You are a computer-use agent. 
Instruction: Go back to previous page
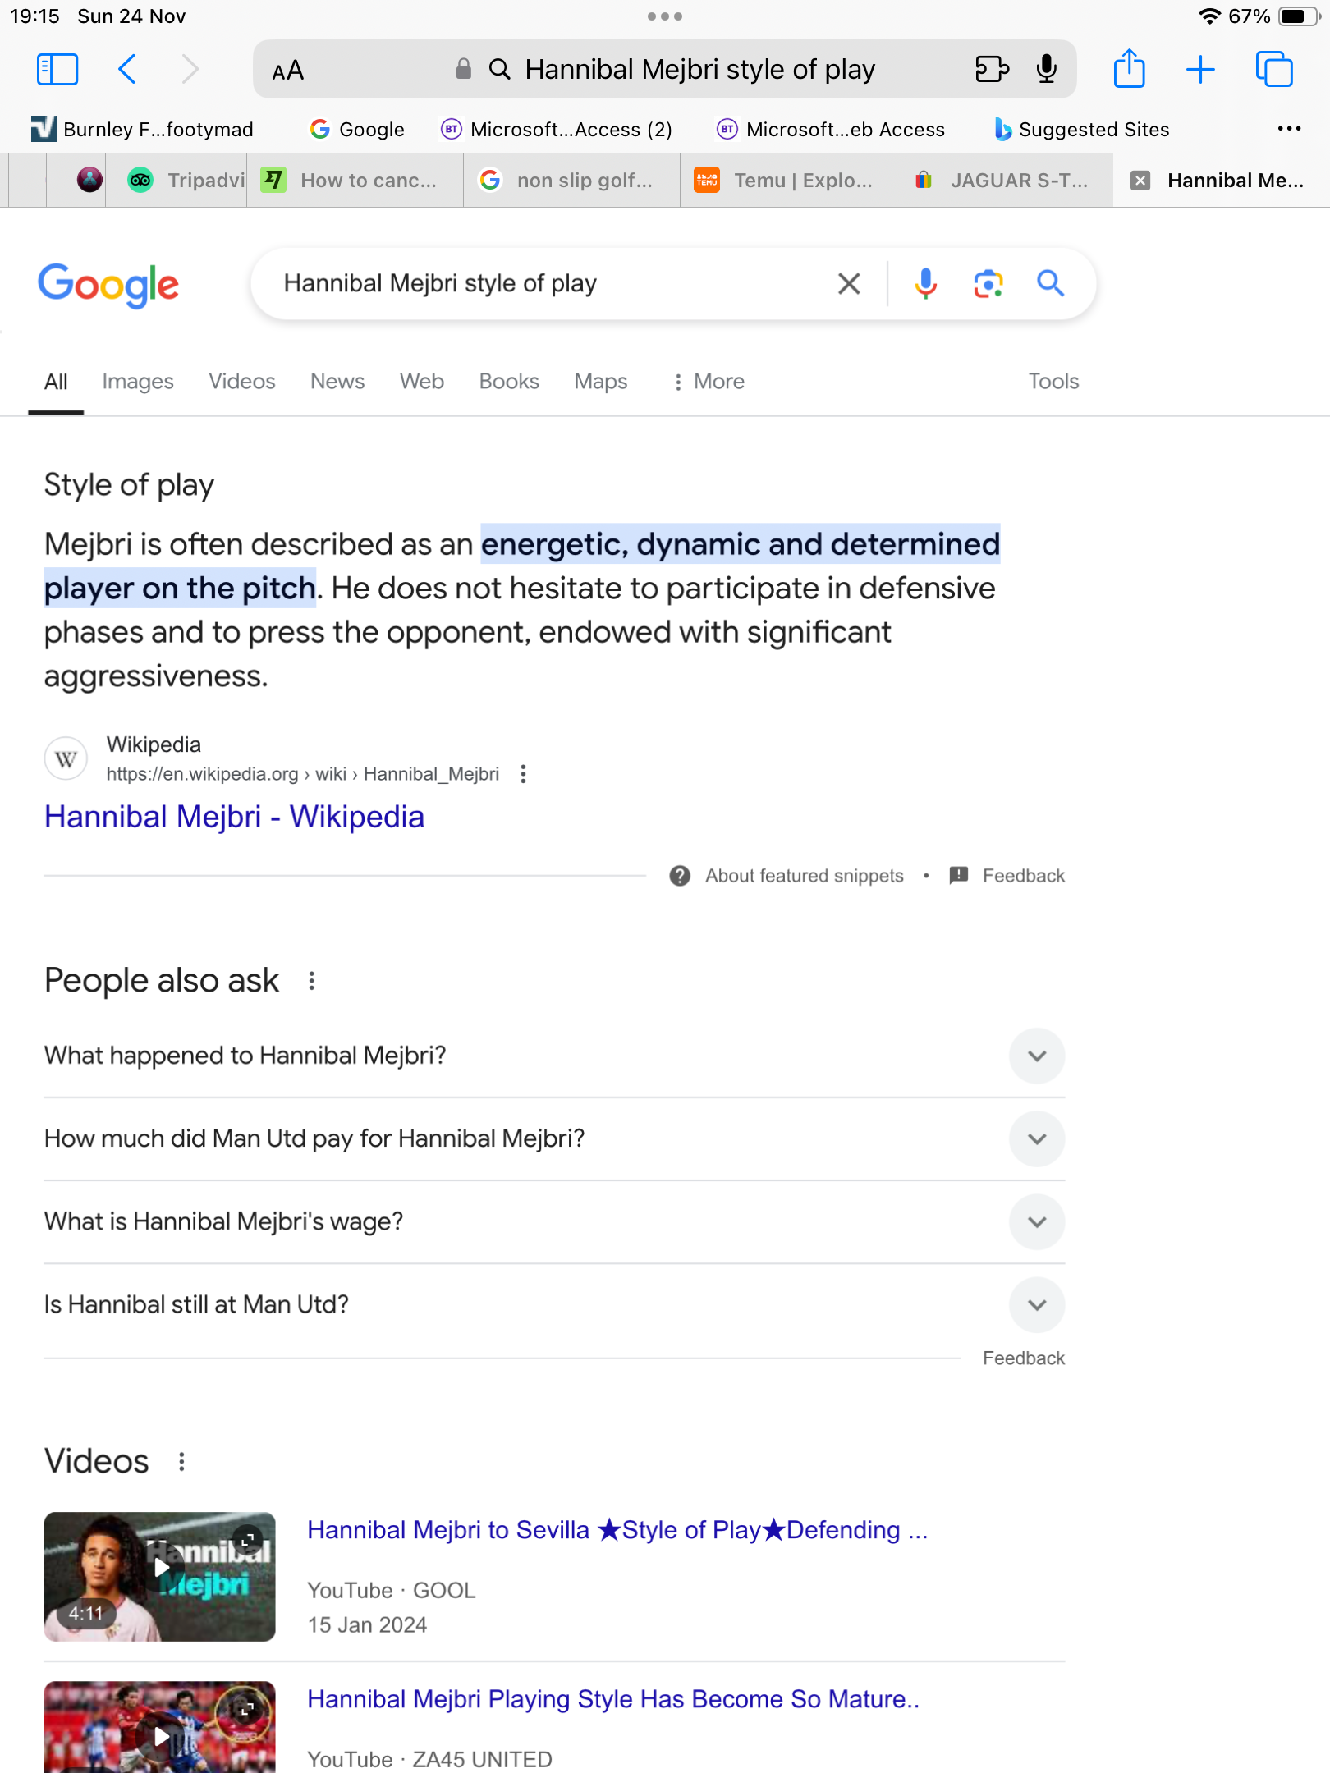127,70
